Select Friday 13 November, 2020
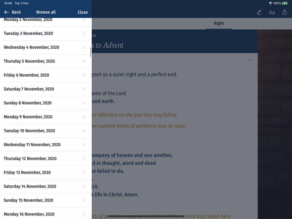The image size is (292, 219). [46, 173]
